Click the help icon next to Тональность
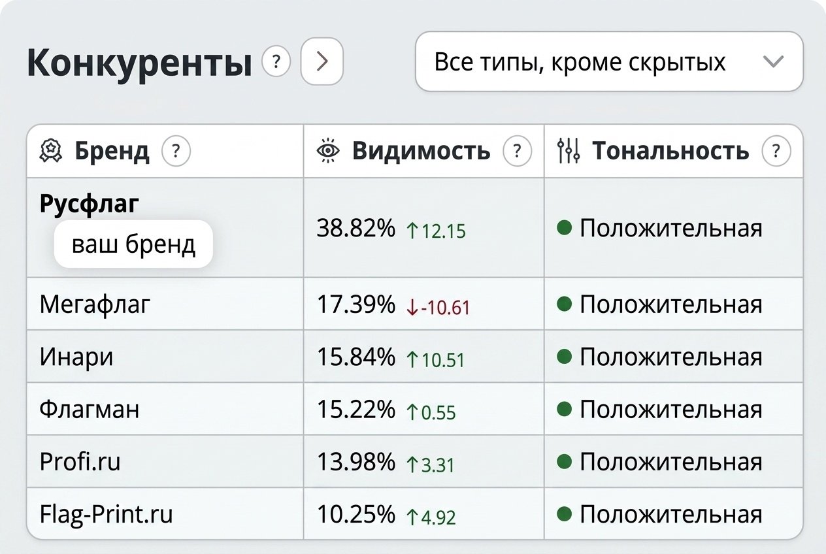This screenshot has width=826, height=554. click(776, 152)
